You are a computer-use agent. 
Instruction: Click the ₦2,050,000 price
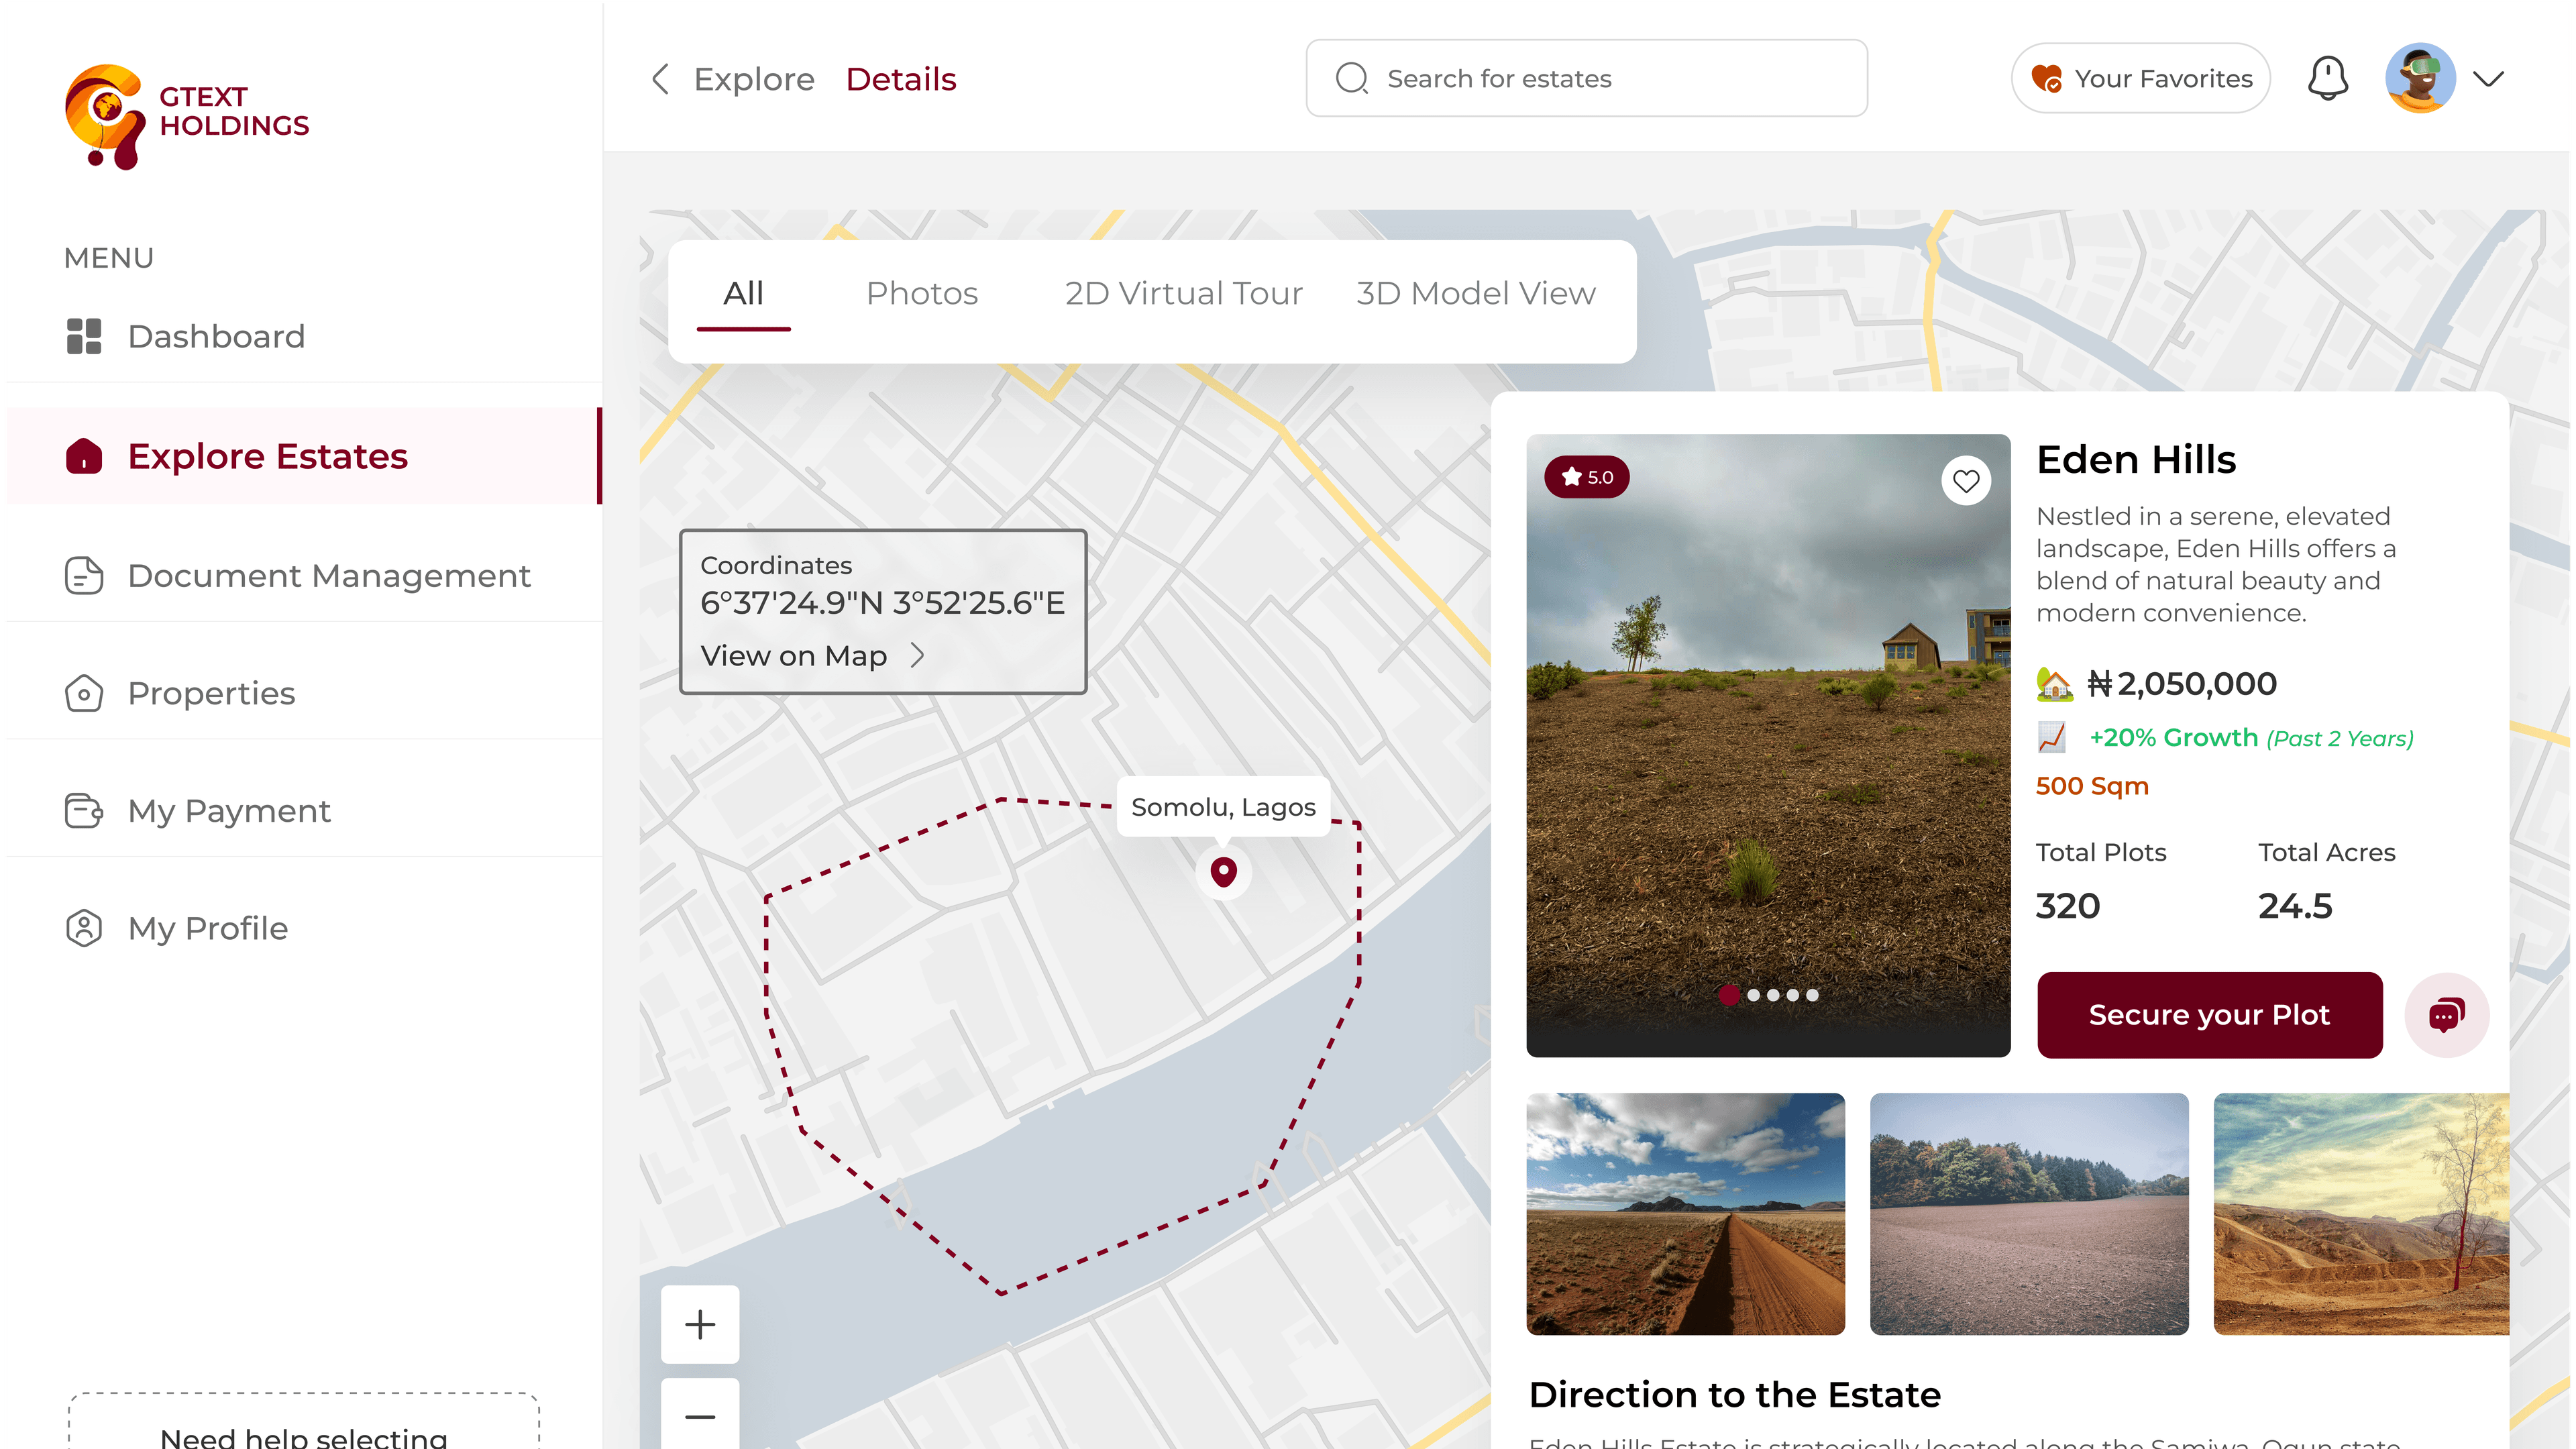click(2182, 684)
